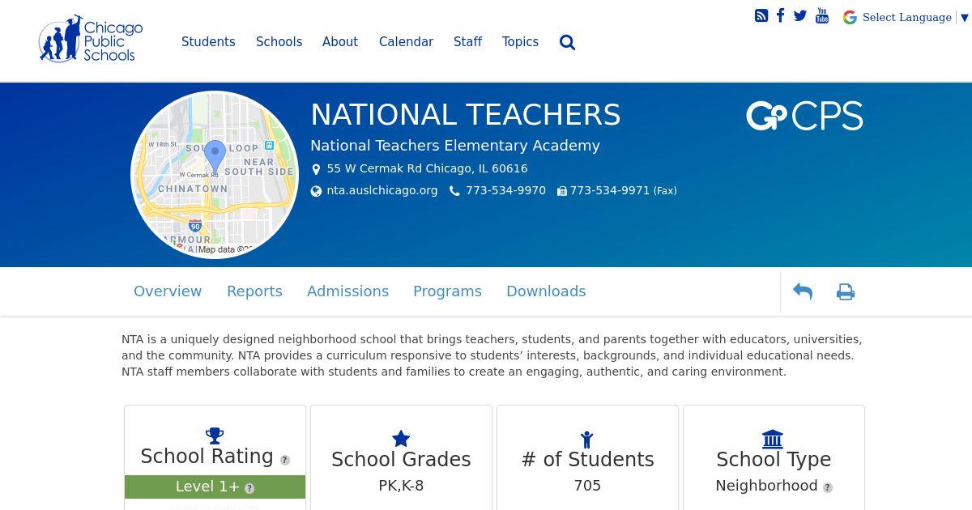The height and width of the screenshot is (510, 972).
Task: Open the RSS feed icon
Action: tap(761, 15)
